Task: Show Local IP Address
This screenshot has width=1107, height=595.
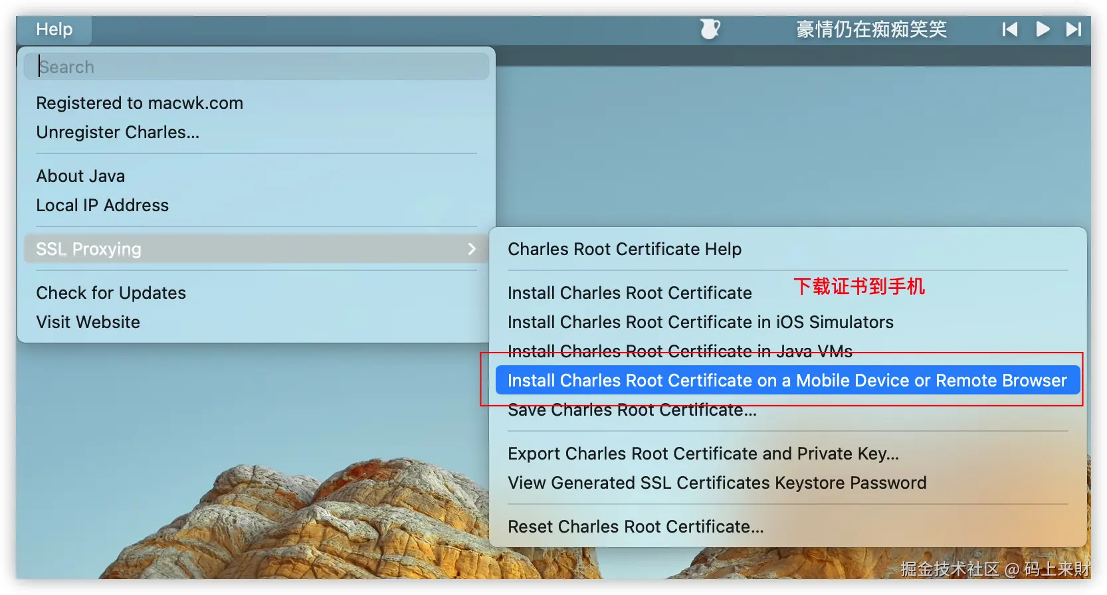Action: point(102,205)
